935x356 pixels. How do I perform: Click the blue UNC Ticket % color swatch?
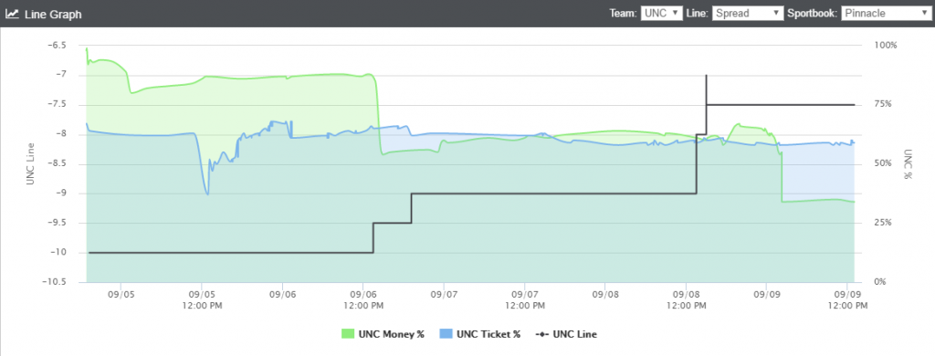click(446, 334)
